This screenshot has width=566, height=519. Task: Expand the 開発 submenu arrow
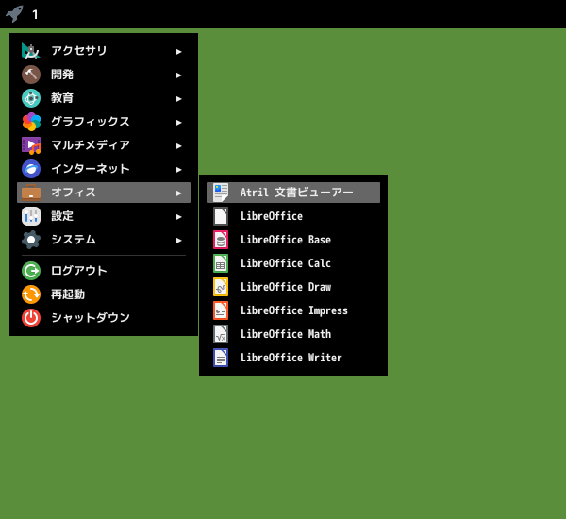pyautogui.click(x=178, y=75)
